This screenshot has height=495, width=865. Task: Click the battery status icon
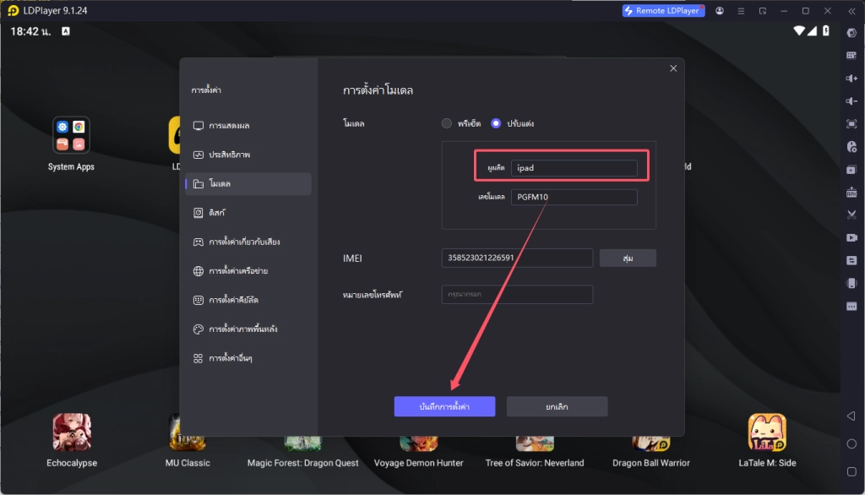pos(826,31)
